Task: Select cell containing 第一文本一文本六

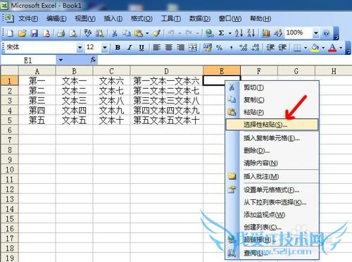Action: click(x=166, y=81)
